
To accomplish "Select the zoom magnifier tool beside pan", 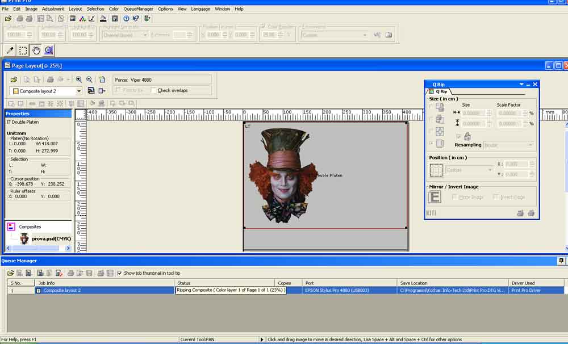I will point(48,51).
